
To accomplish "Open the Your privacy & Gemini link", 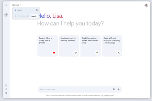I will (107, 95).
